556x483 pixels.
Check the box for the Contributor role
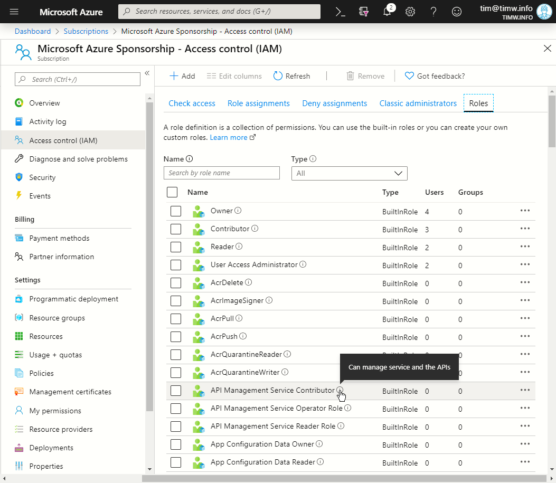(x=176, y=229)
